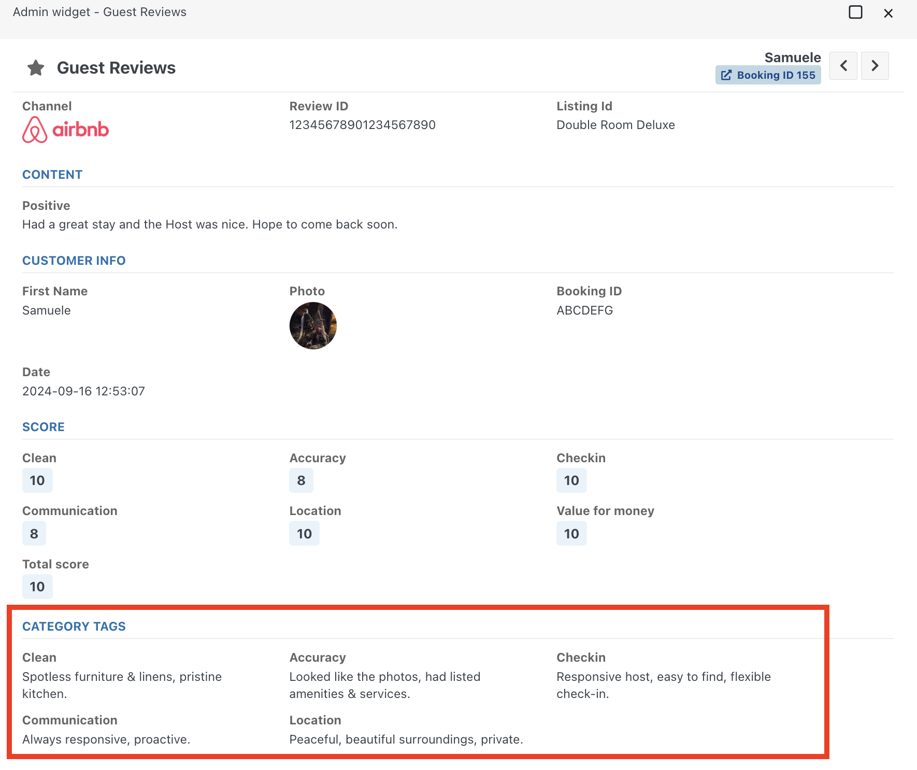Close the Guest Reviews widget
Viewport: 917px width, 770px height.
tap(888, 13)
